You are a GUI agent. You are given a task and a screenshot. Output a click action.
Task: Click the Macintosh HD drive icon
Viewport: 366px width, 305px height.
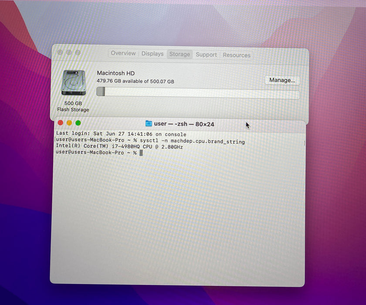(x=73, y=83)
